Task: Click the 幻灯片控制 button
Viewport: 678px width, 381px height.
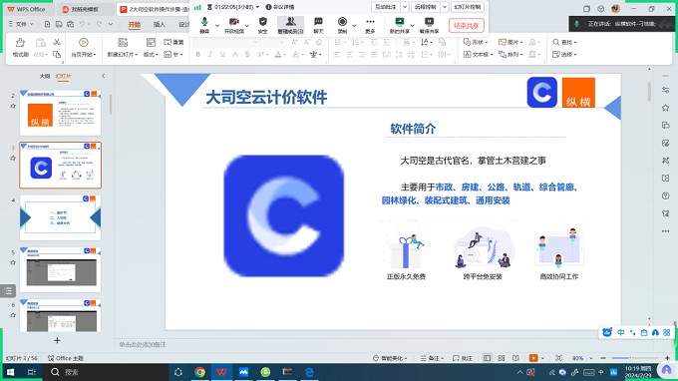Action: pos(467,7)
